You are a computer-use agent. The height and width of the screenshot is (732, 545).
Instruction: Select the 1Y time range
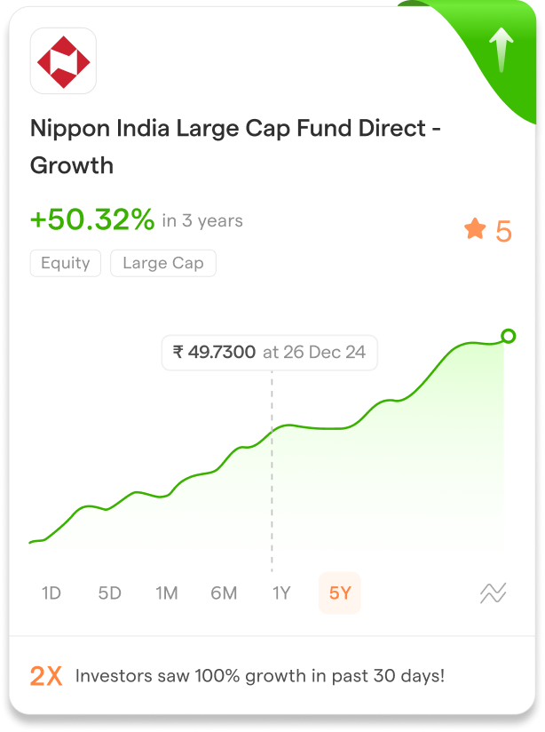[x=281, y=593]
